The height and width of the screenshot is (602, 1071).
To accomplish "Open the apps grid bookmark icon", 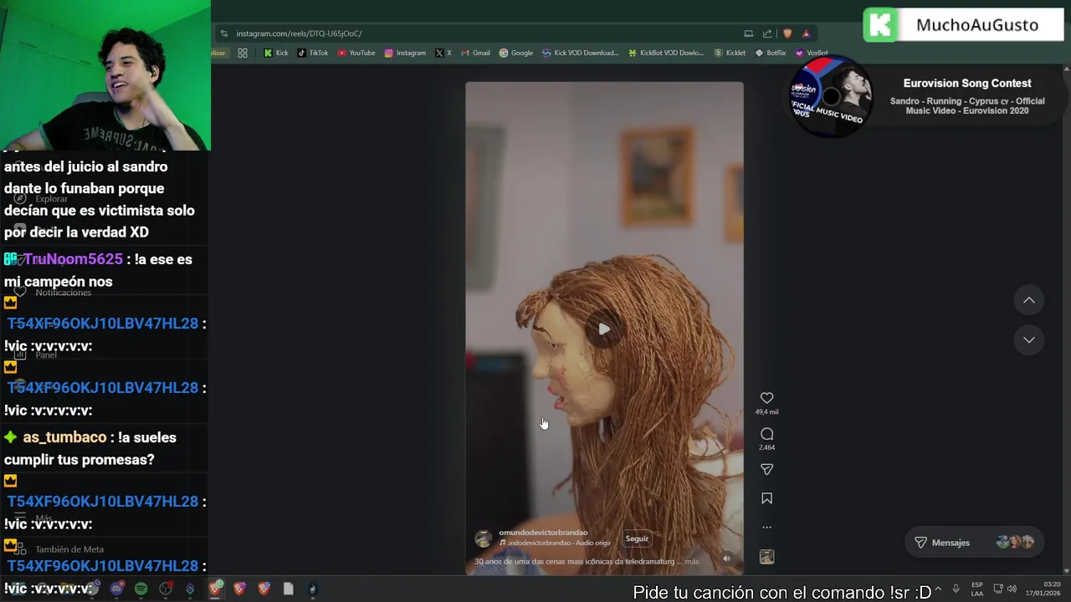I will [243, 53].
